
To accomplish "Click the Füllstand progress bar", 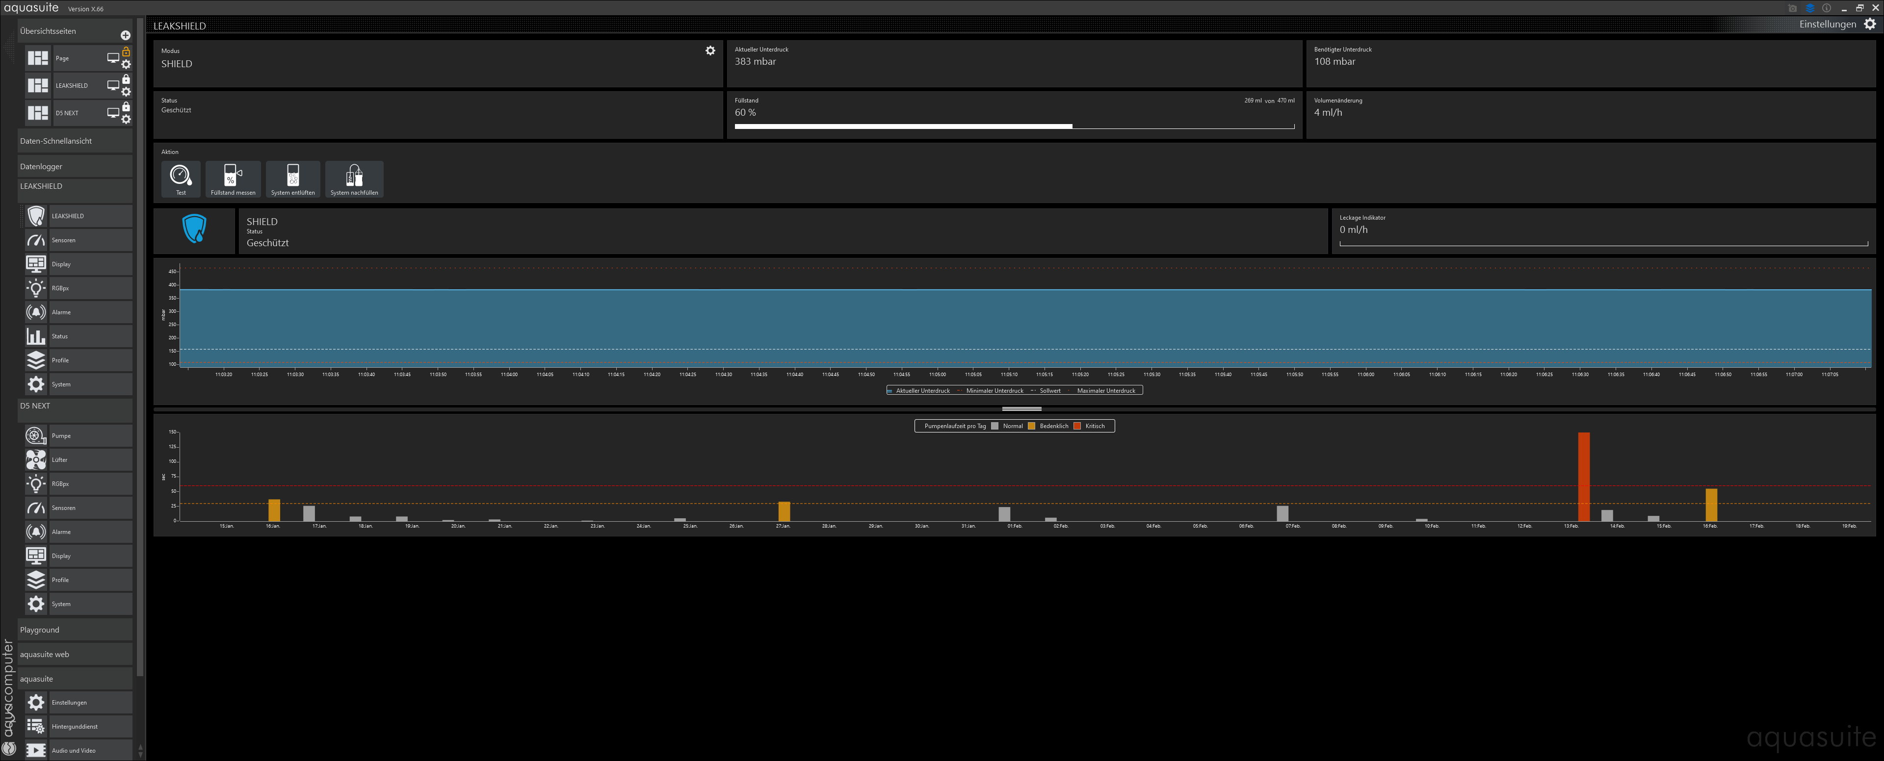I will tap(1014, 127).
